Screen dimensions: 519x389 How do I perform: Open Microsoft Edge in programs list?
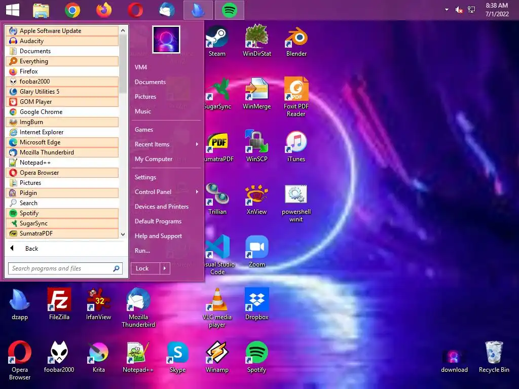point(62,142)
